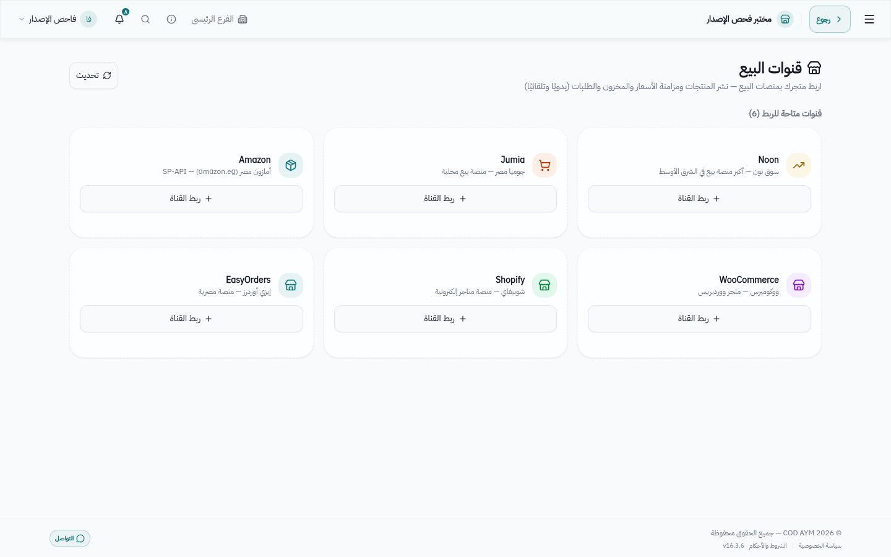
Task: Click the رجوع back button
Action: pos(830,19)
